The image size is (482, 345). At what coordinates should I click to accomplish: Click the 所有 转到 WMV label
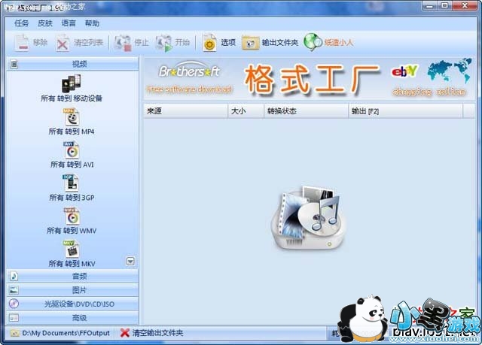click(72, 231)
